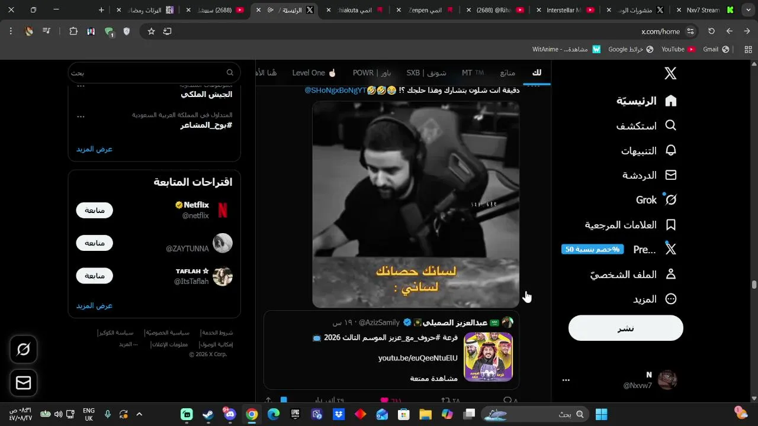Show more (عرض المزيد) trends

(94, 149)
